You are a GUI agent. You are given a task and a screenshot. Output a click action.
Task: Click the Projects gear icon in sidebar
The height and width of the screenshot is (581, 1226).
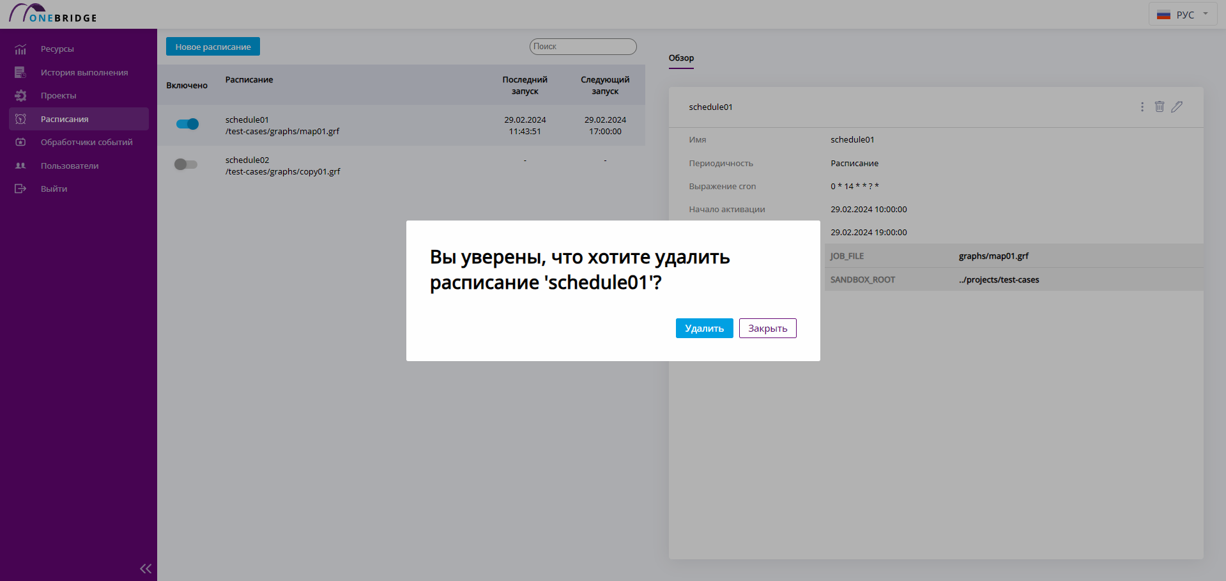20,96
